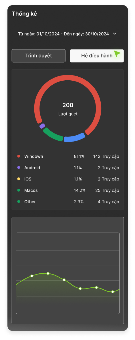Expand the date range chevron
Image resolution: width=135 pixels, height=340 pixels.
[x=115, y=34]
